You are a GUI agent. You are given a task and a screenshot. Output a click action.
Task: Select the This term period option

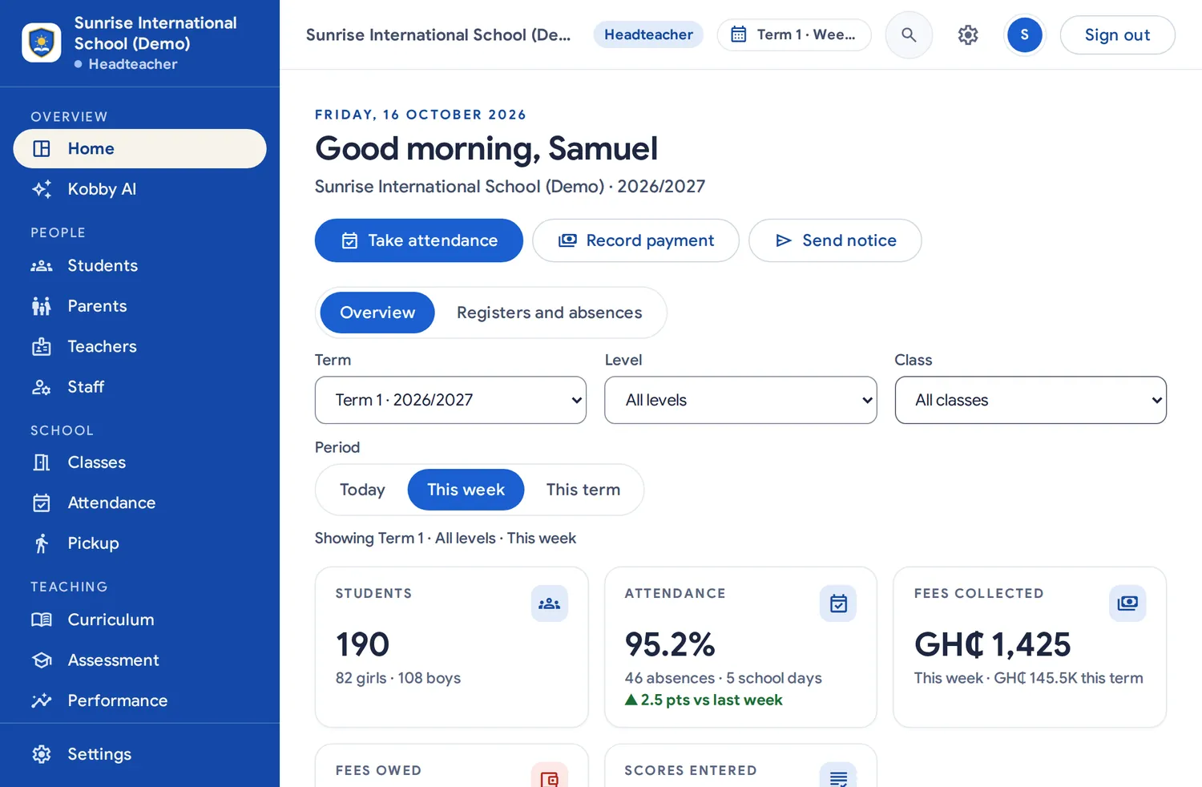click(x=583, y=490)
